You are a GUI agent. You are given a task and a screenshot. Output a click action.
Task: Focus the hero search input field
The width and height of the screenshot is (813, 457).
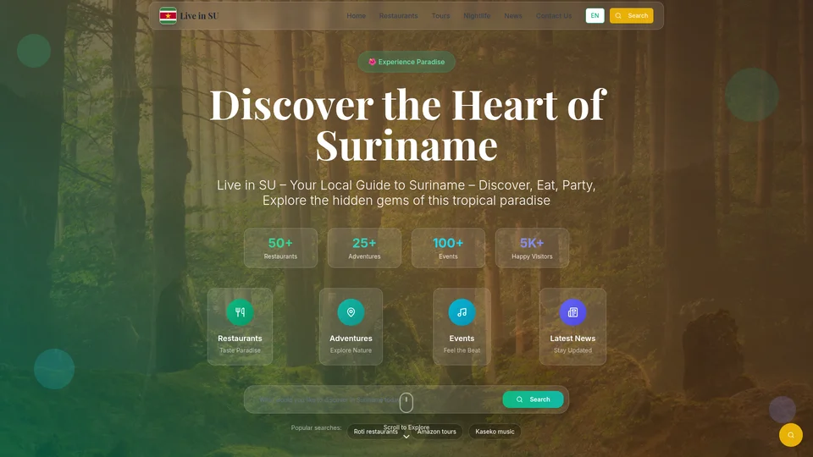pyautogui.click(x=374, y=399)
